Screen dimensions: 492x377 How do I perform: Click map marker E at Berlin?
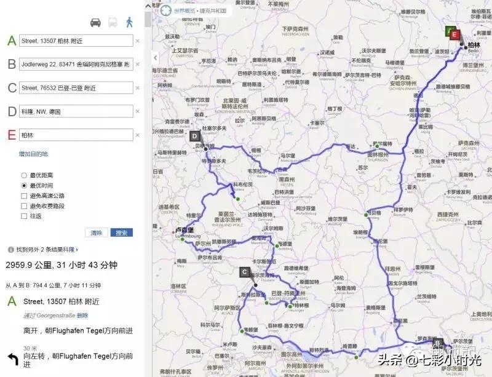454,34
